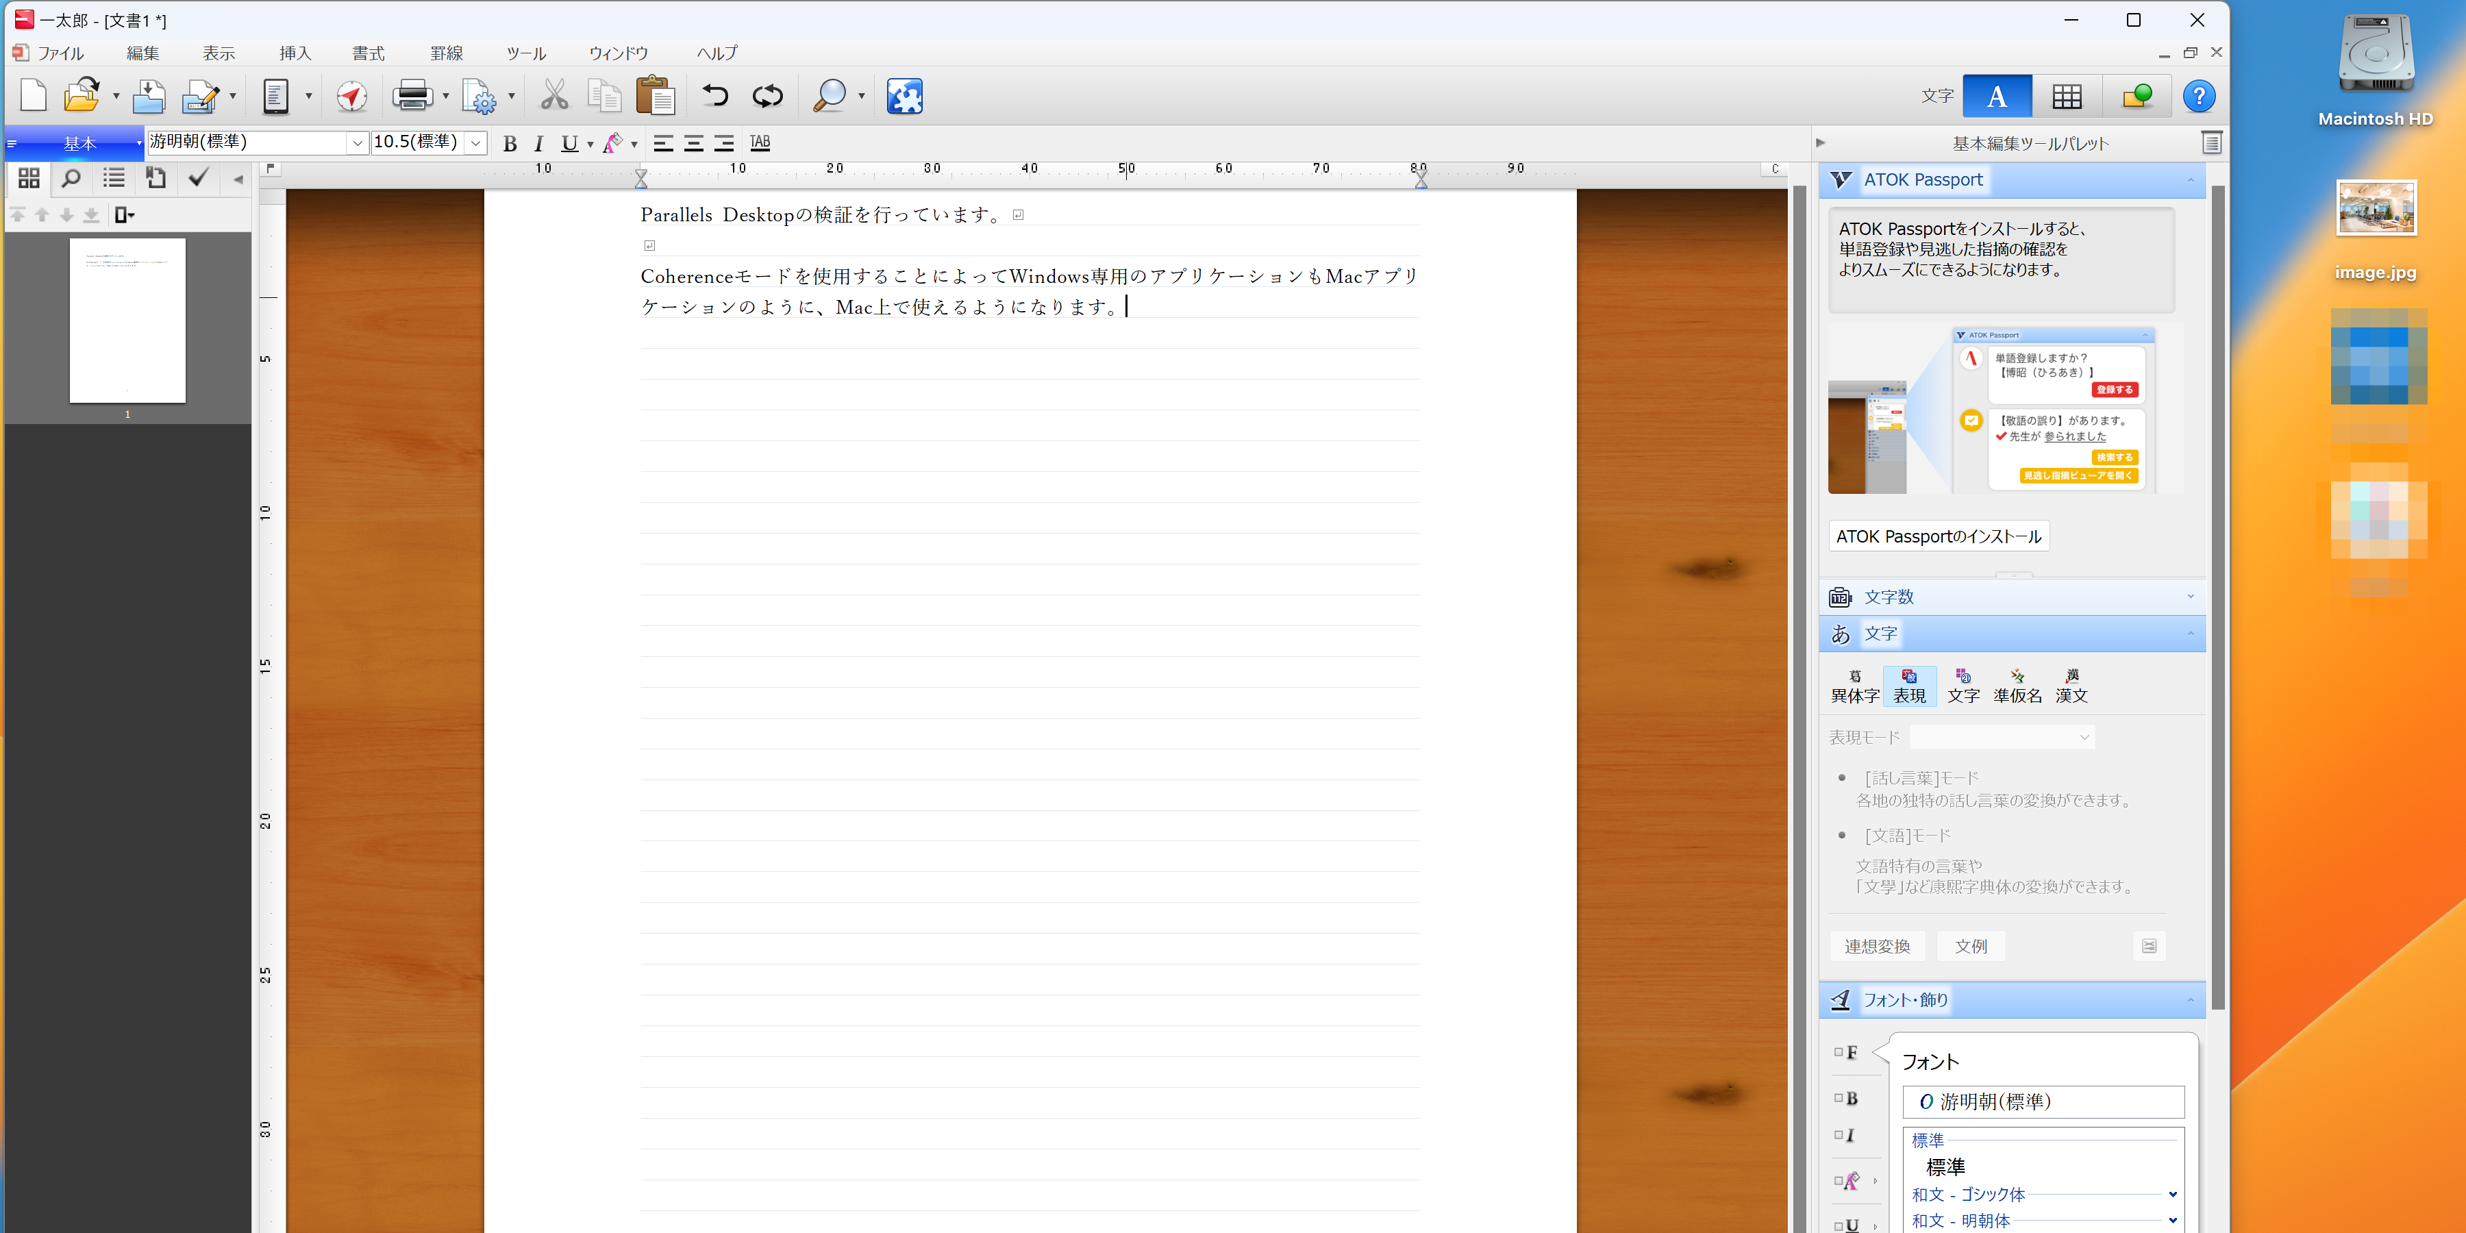Open the 基本 style mode dropdown

point(139,144)
